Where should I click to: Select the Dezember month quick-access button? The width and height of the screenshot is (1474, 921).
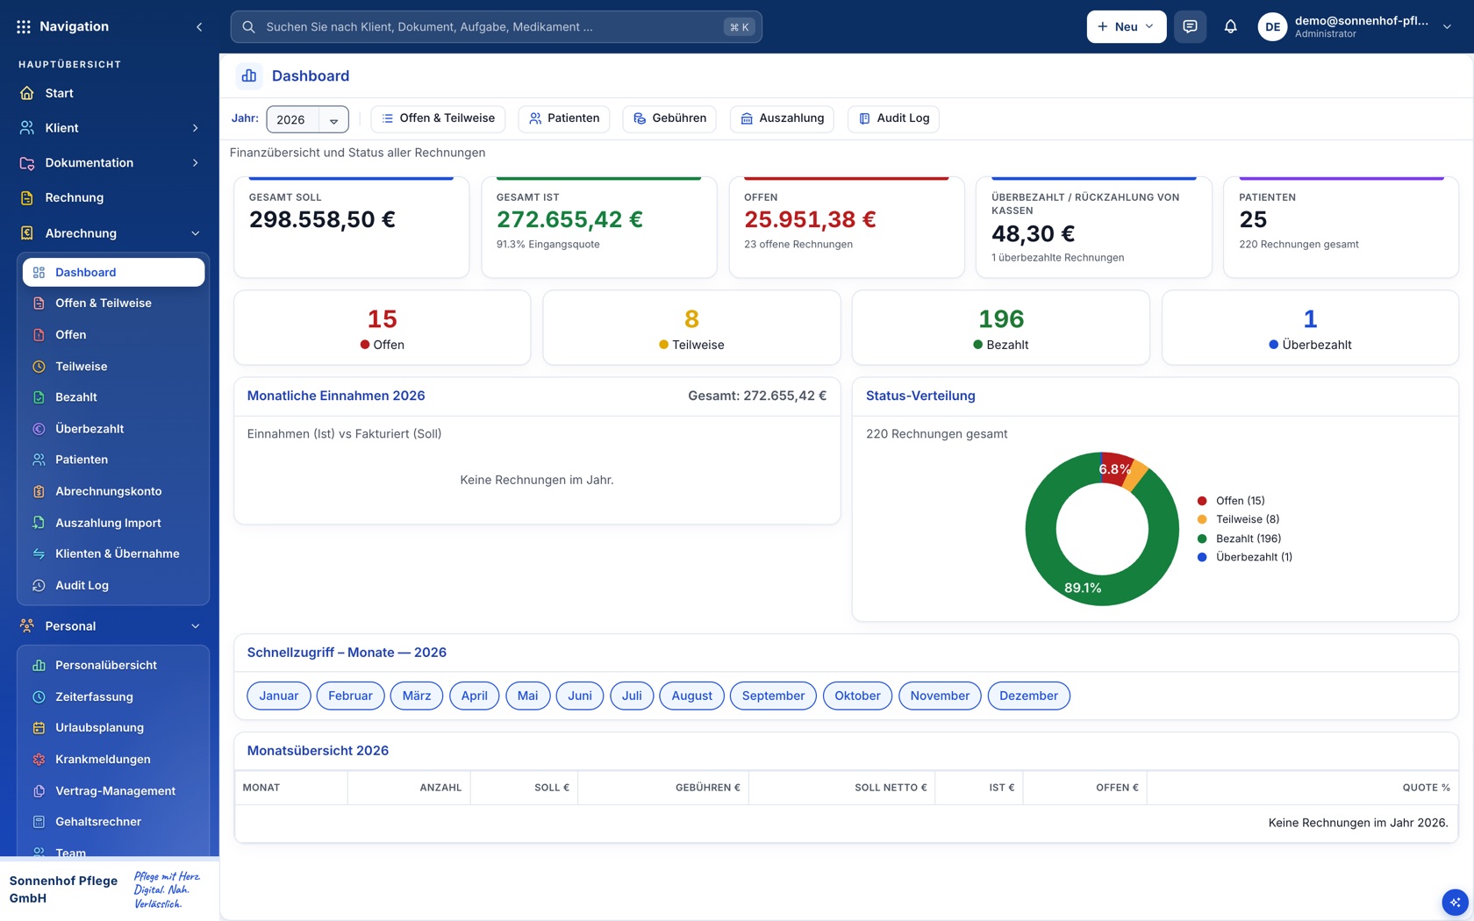pos(1028,696)
